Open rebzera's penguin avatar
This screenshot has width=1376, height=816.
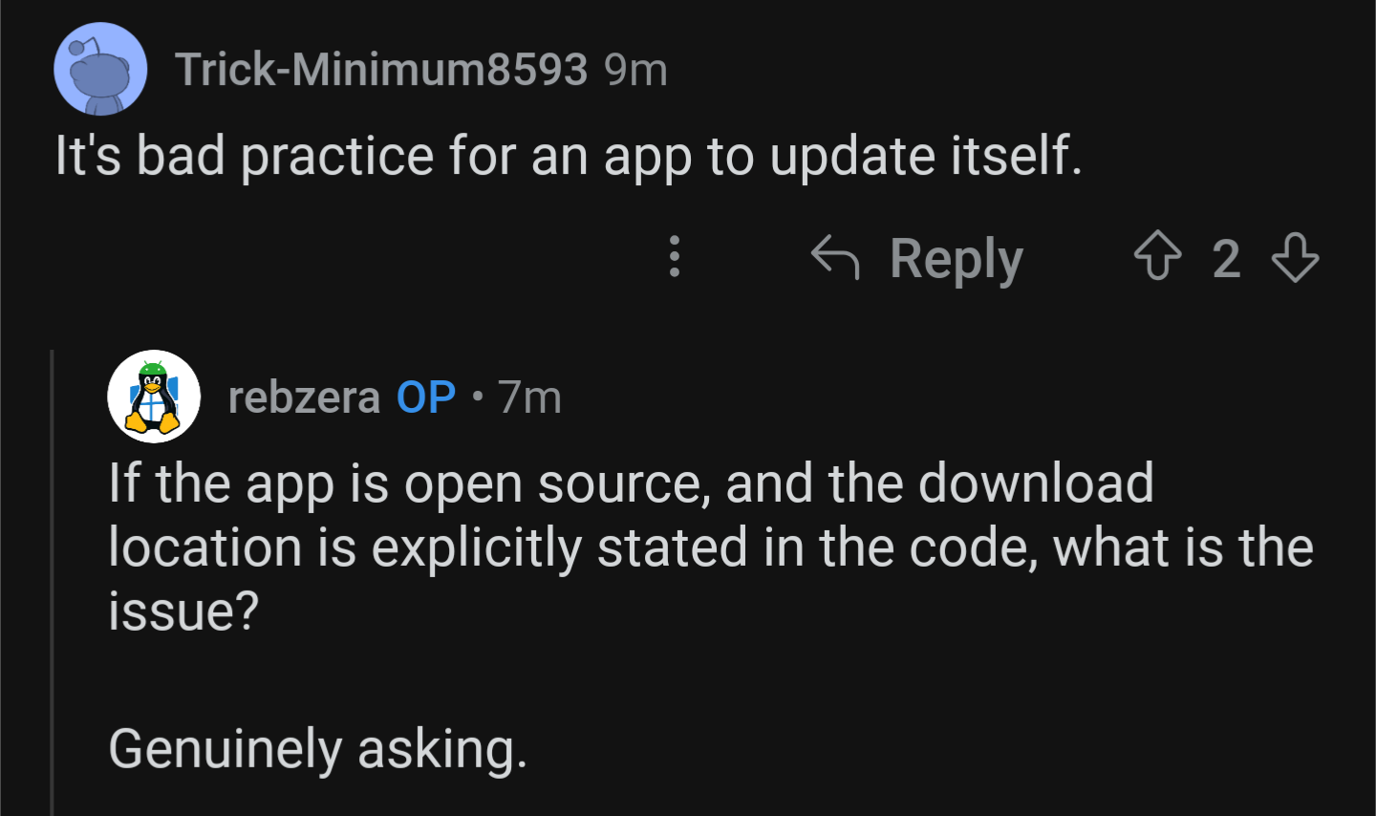pyautogui.click(x=154, y=397)
